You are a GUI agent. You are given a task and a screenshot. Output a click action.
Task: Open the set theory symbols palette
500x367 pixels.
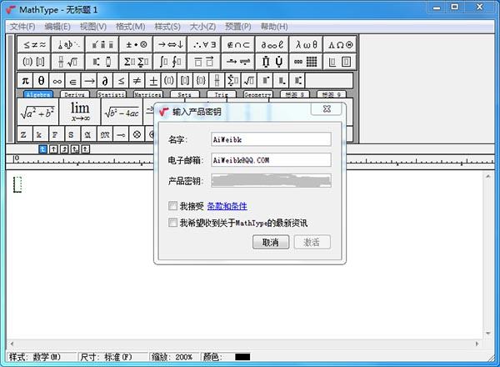(x=238, y=44)
